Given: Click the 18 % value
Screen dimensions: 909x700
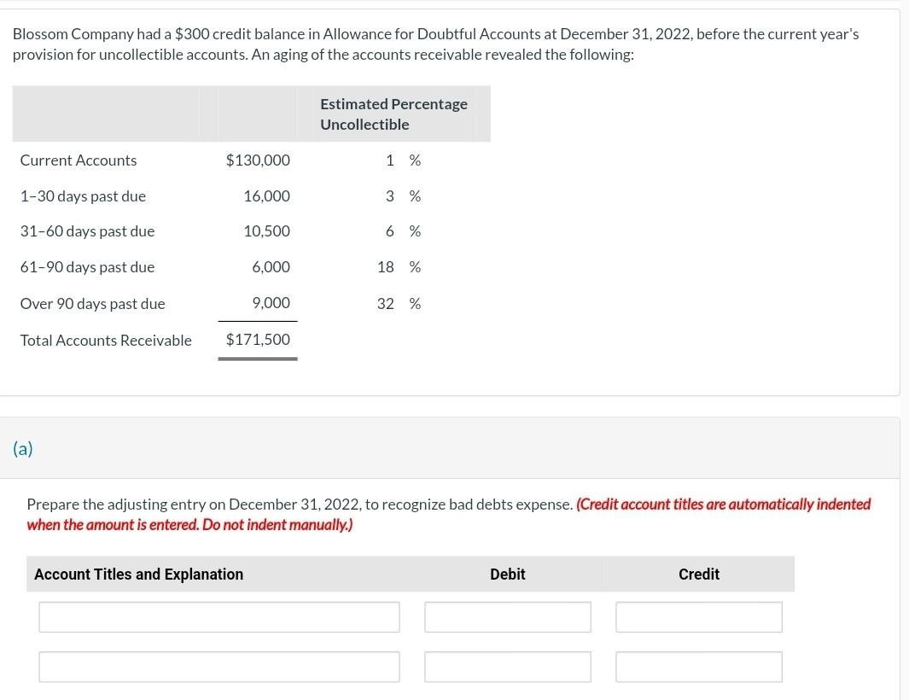Looking at the screenshot, I should click(x=399, y=267).
